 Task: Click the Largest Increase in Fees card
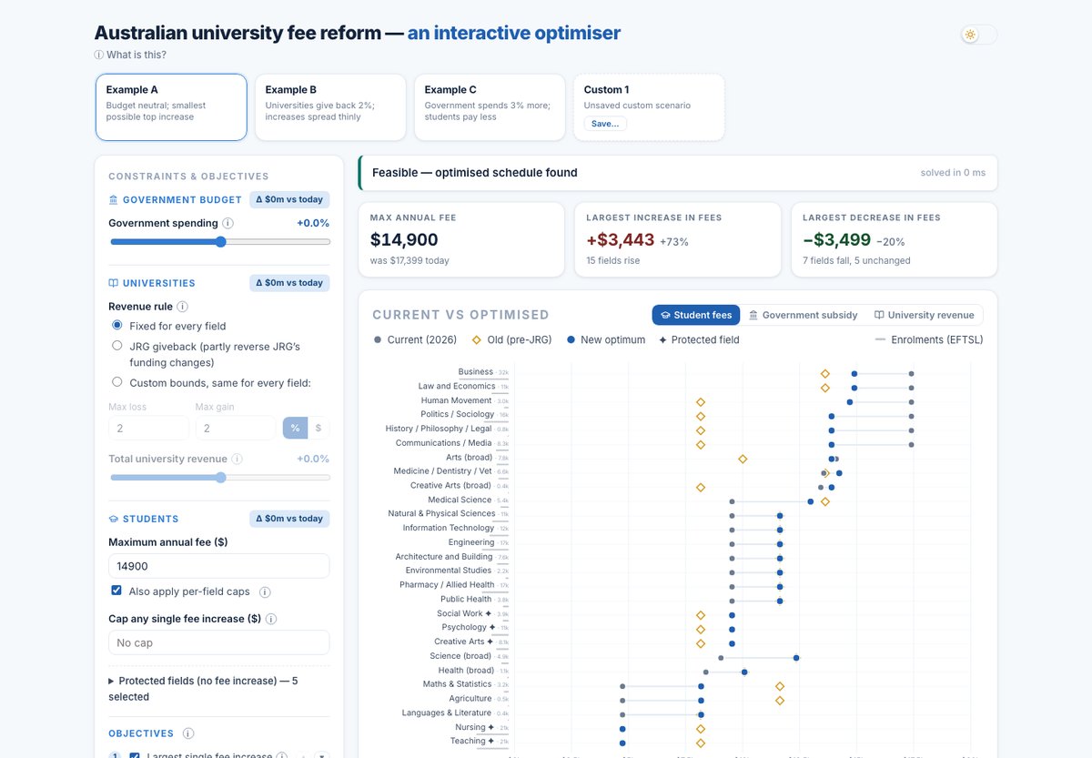[678, 240]
